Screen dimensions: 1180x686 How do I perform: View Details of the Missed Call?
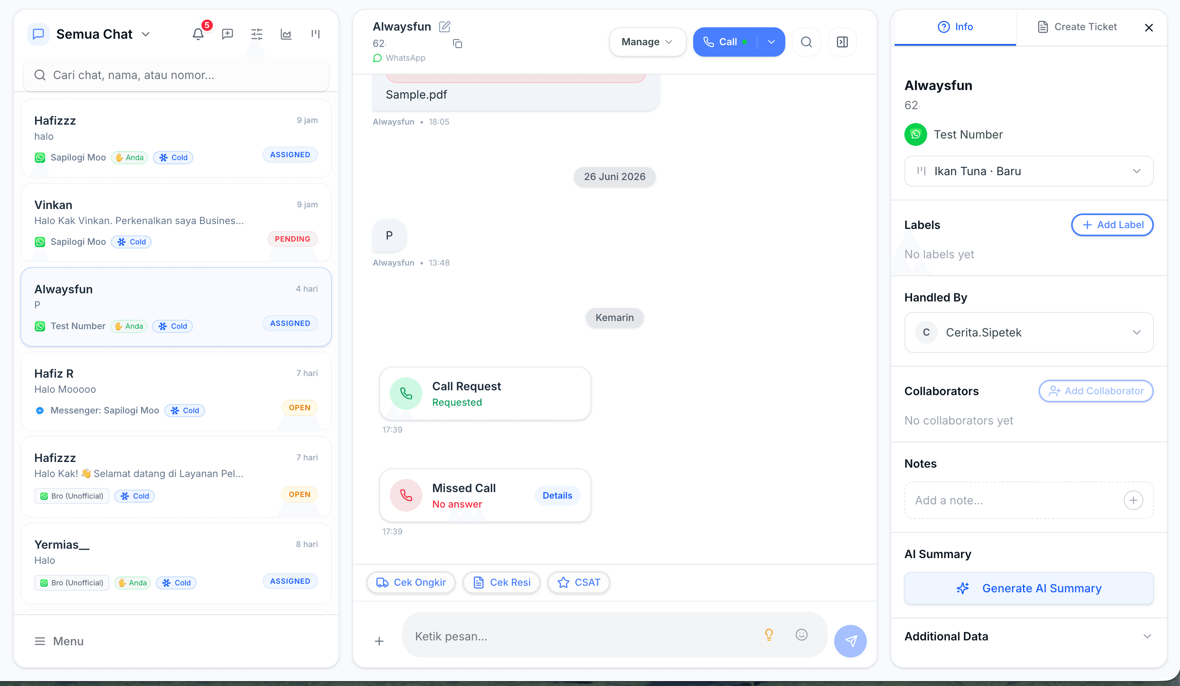557,495
